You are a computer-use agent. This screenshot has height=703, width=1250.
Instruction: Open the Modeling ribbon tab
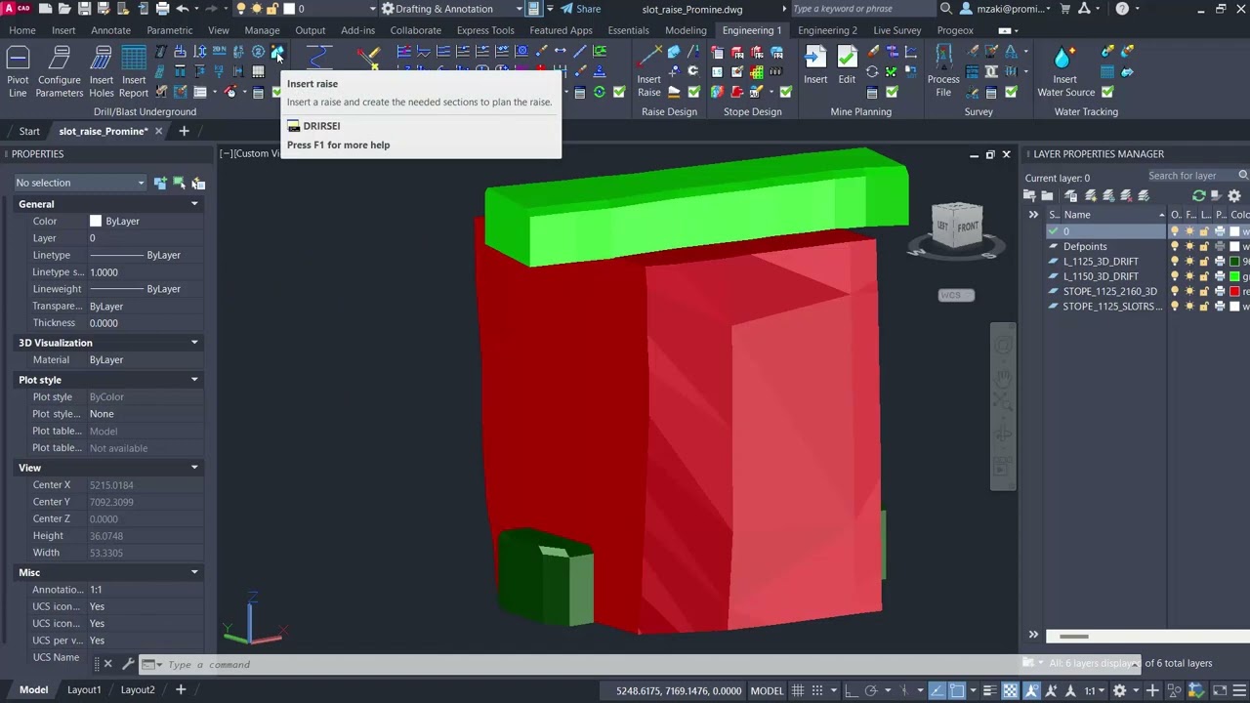pos(686,30)
